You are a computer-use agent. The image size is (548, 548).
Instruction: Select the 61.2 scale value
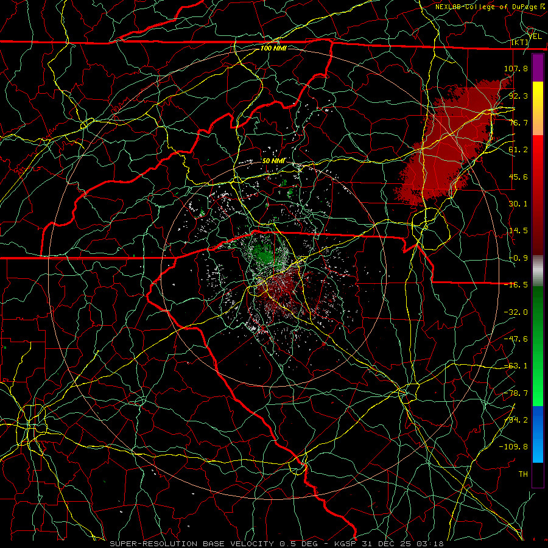click(518, 150)
